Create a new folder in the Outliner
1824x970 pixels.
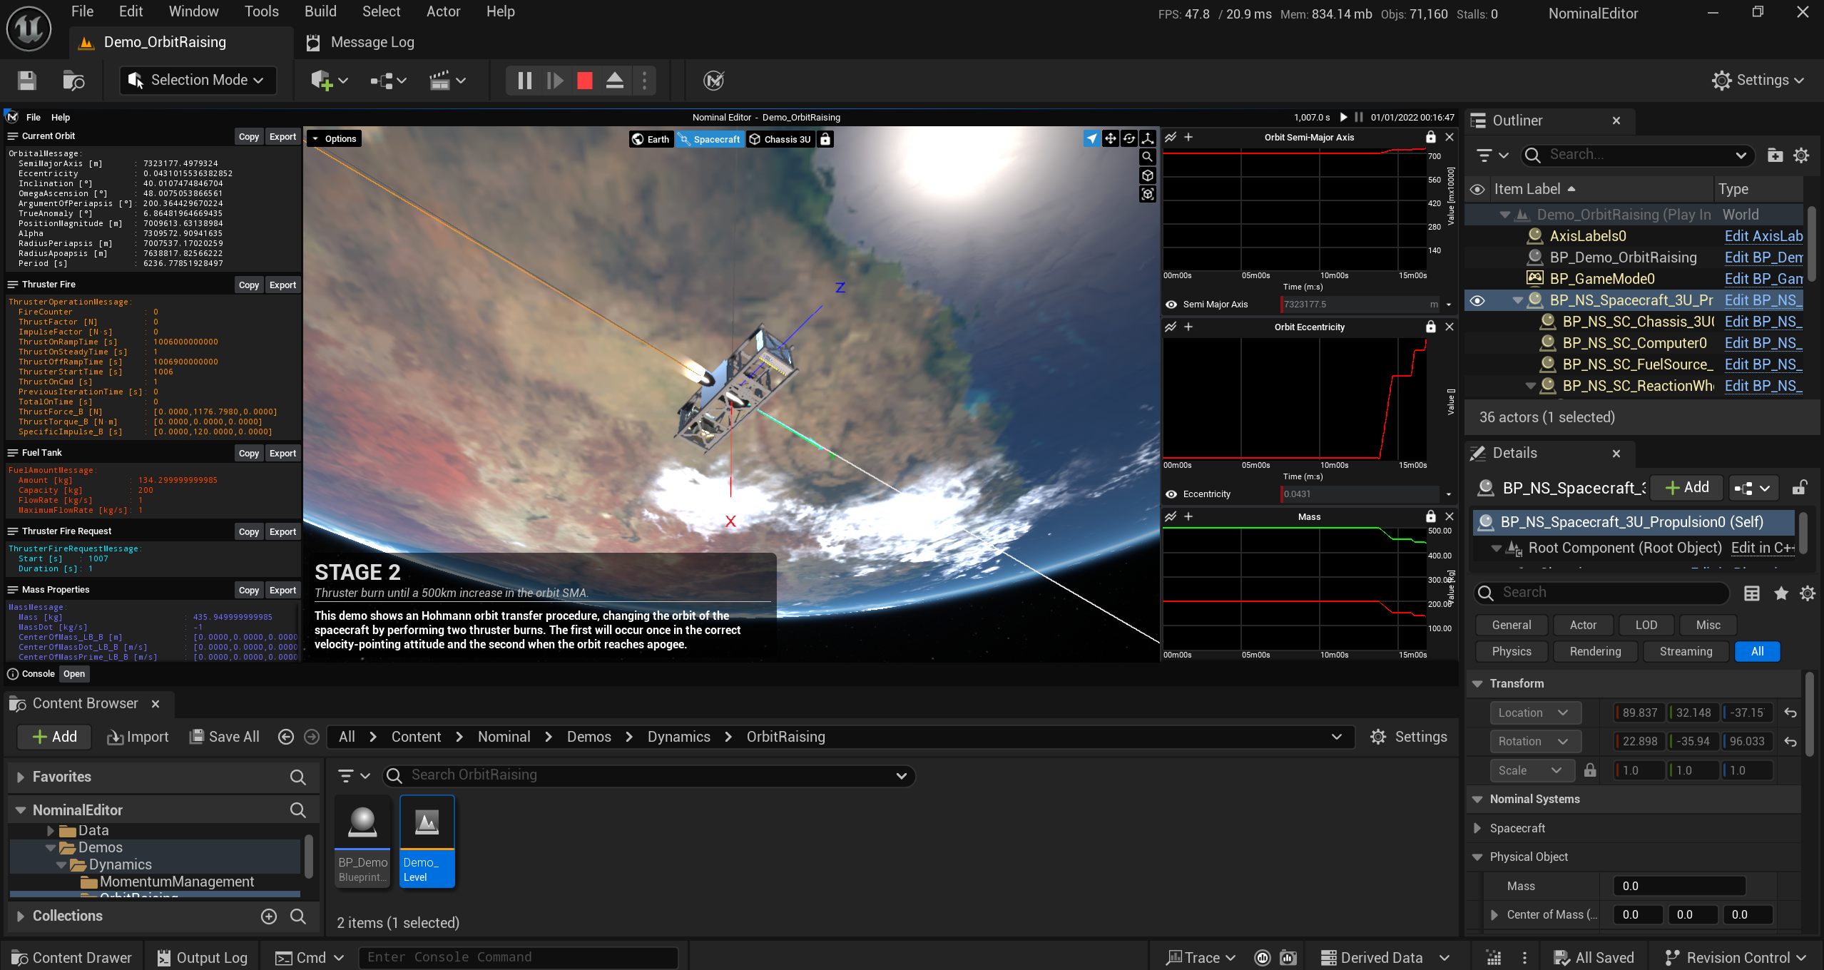tap(1775, 155)
